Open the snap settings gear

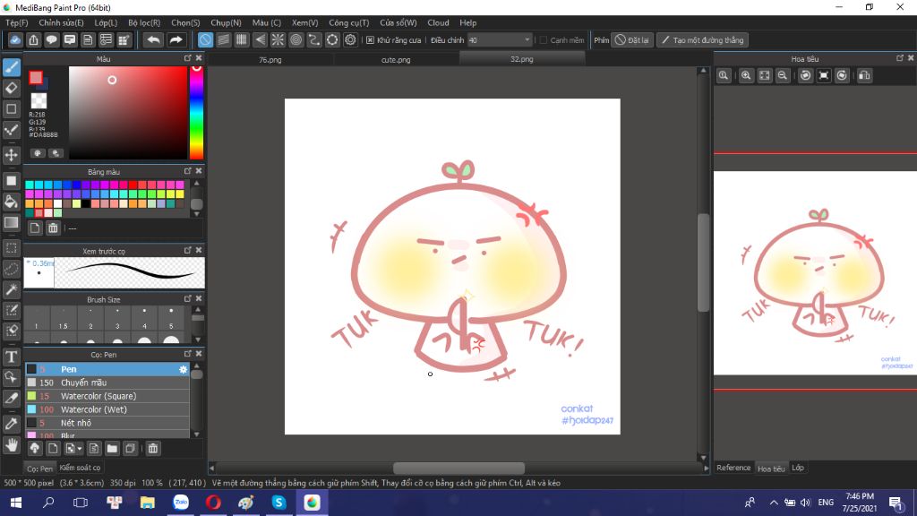(350, 39)
